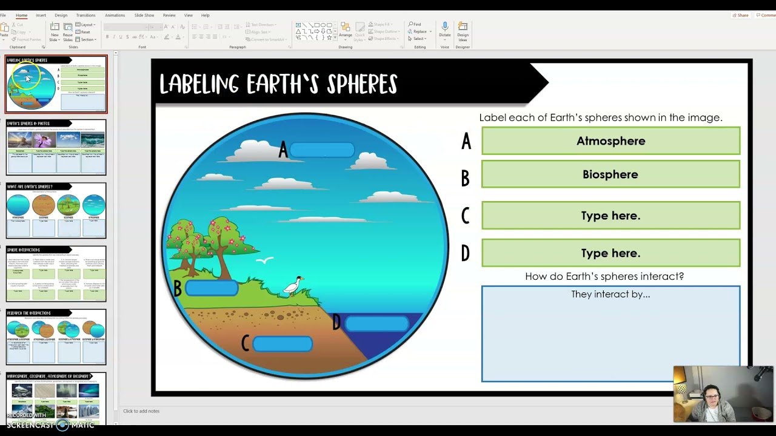Viewport: 776px width, 436px height.
Task: Open the font name combo box
Action: click(x=126, y=27)
